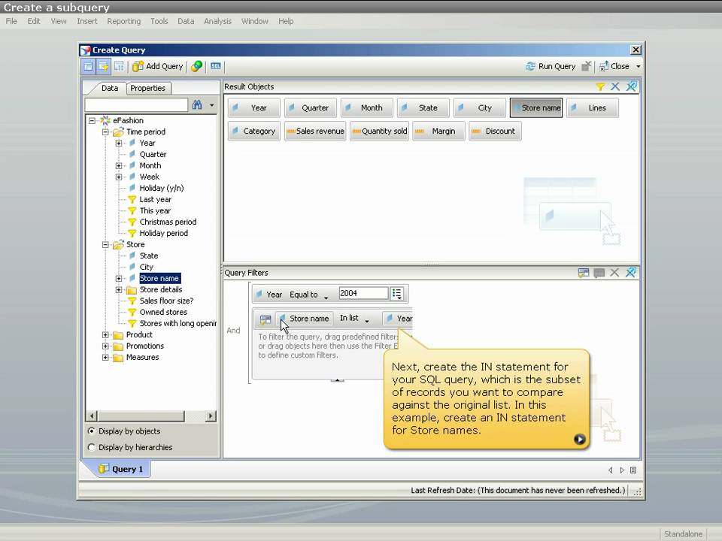
Task: Click the object search input field
Action: pos(136,105)
